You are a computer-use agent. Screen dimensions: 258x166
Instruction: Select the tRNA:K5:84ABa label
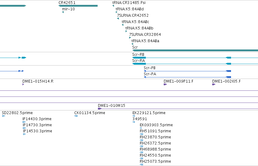(145, 41)
